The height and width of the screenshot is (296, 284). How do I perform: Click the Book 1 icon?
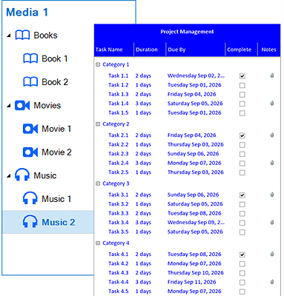30,58
